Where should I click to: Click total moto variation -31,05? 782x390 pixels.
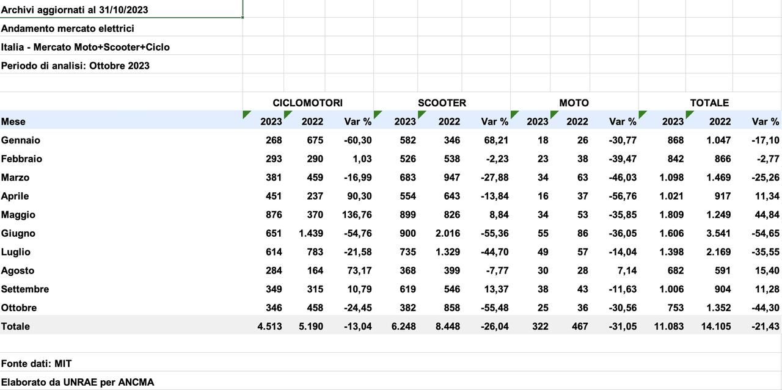(623, 326)
